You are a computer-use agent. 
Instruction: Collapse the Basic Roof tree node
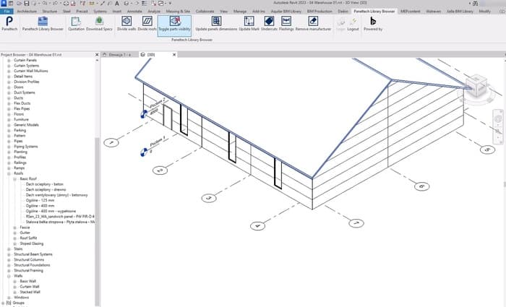click(15, 179)
